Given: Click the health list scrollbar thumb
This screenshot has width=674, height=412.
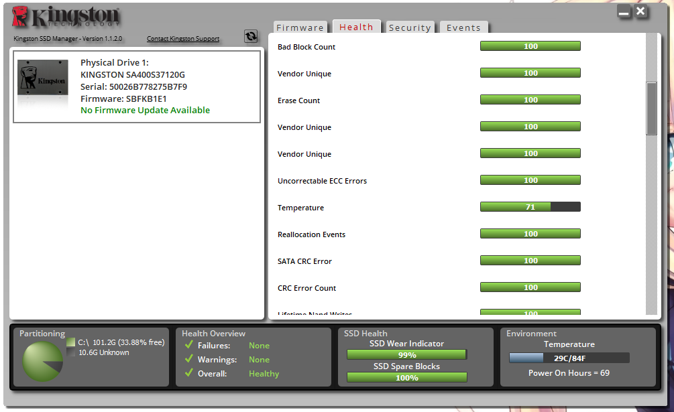Looking at the screenshot, I should tap(652, 109).
